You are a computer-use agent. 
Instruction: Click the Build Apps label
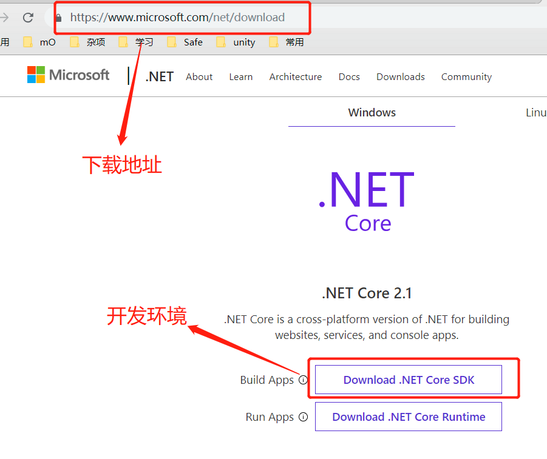point(267,380)
